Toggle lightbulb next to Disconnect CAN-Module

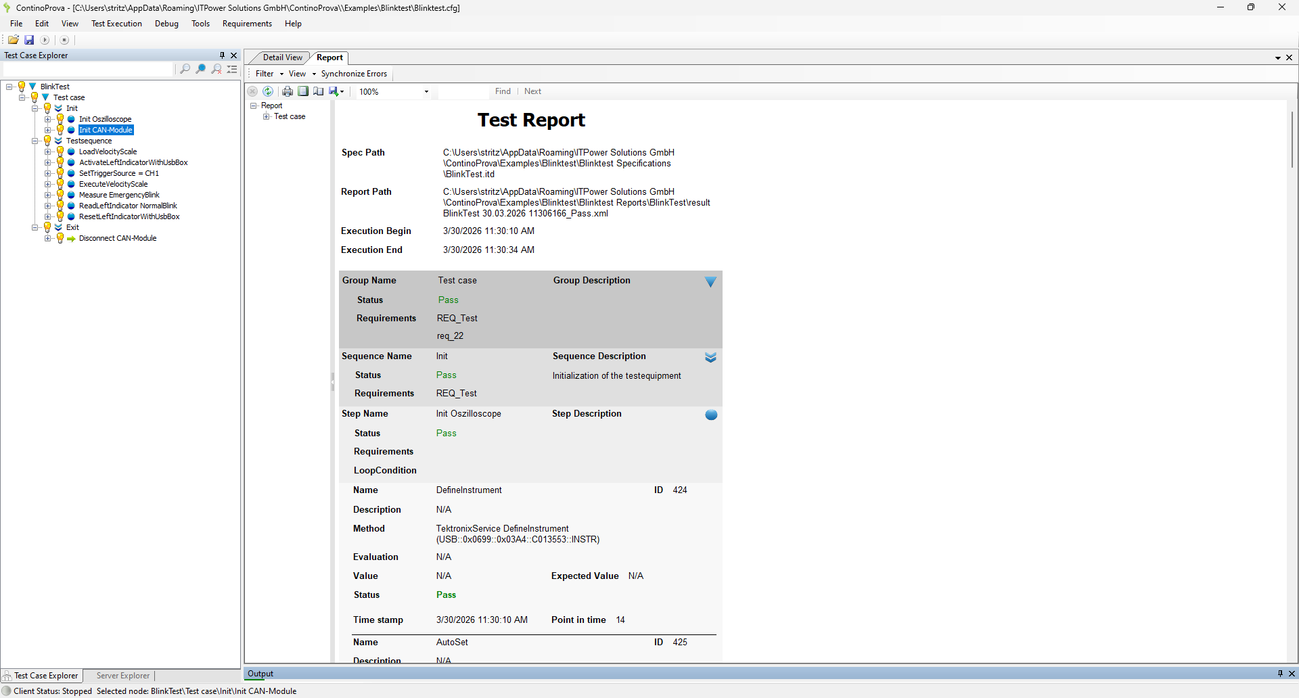coord(60,238)
